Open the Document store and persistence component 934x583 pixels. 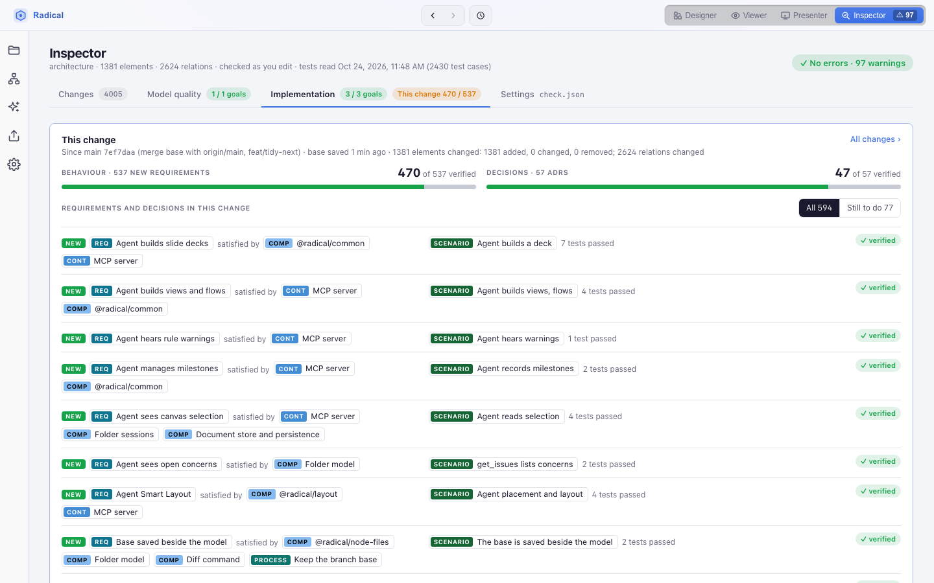click(244, 435)
